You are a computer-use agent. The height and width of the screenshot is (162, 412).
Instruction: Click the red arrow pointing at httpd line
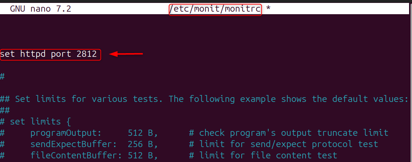(x=126, y=54)
